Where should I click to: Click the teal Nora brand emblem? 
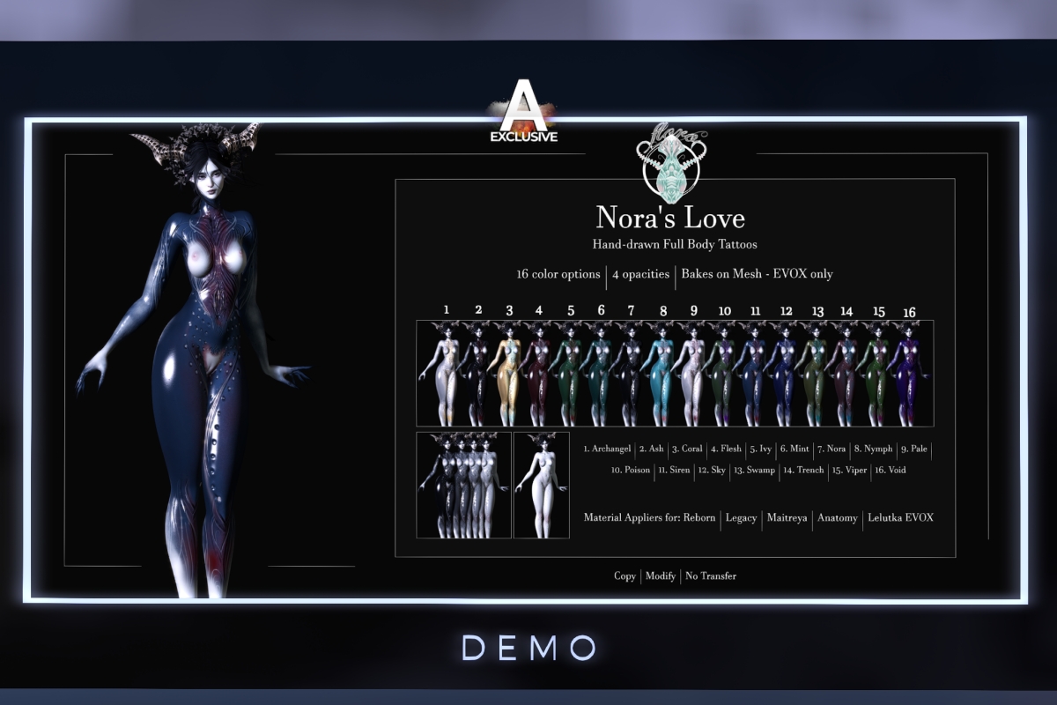671,165
